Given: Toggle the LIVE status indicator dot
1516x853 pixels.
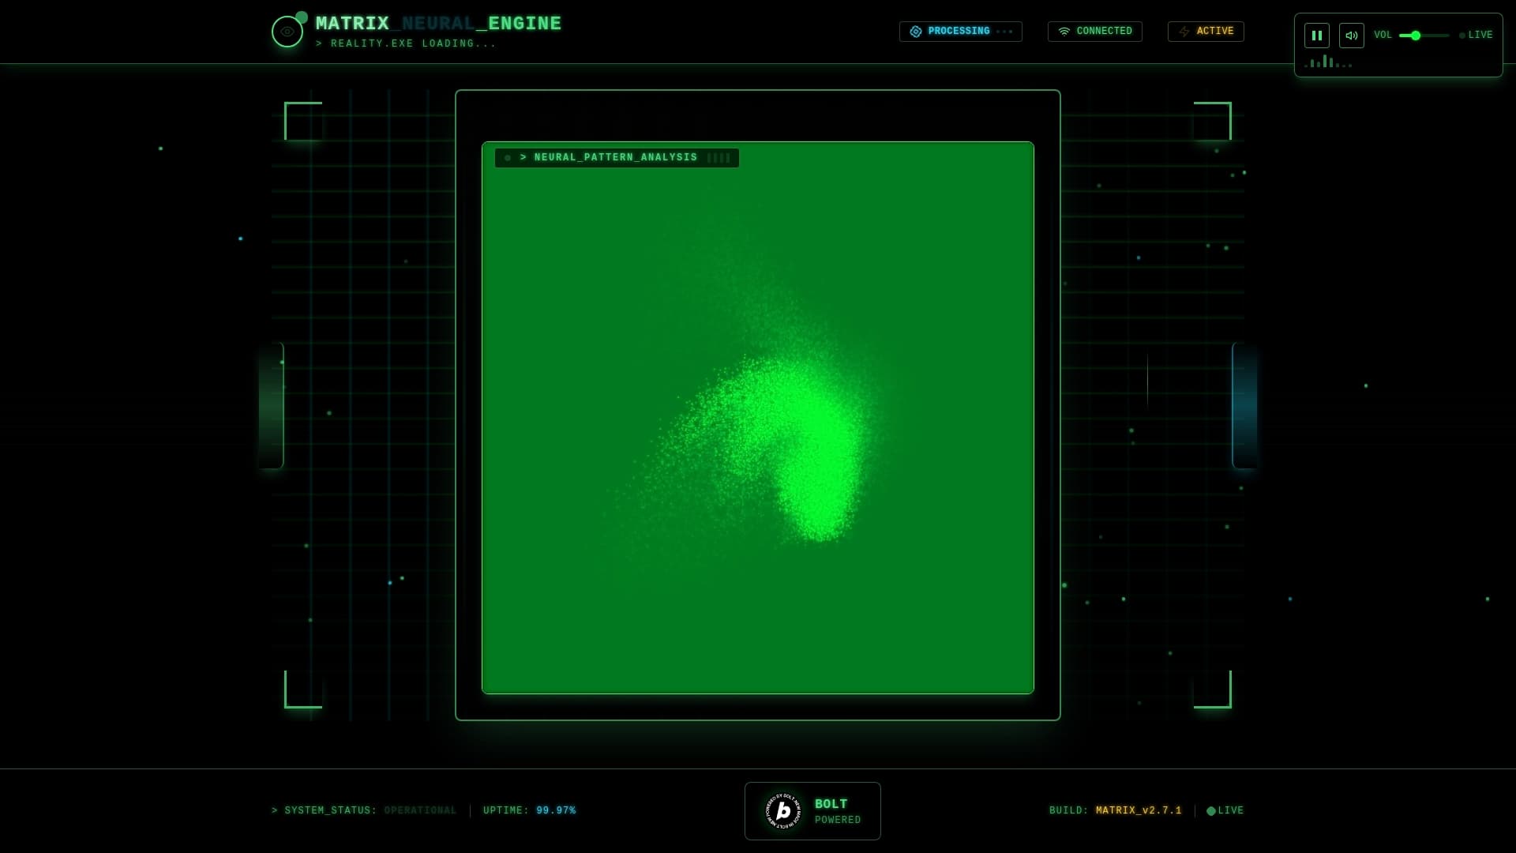Looking at the screenshot, I should [1461, 36].
